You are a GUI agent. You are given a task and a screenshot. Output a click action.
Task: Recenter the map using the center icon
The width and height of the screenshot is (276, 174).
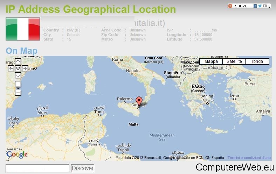18,68
